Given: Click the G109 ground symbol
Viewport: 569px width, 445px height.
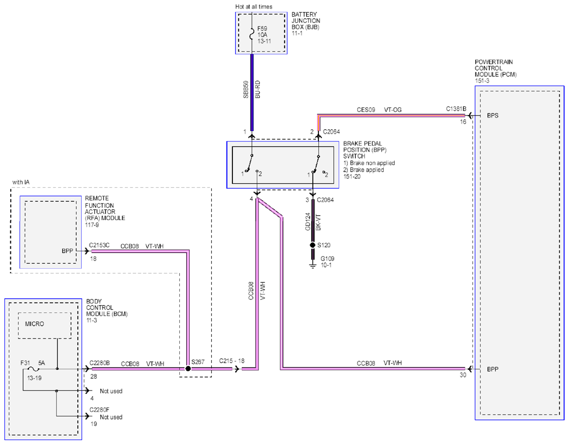Looking at the screenshot, I should (x=313, y=266).
